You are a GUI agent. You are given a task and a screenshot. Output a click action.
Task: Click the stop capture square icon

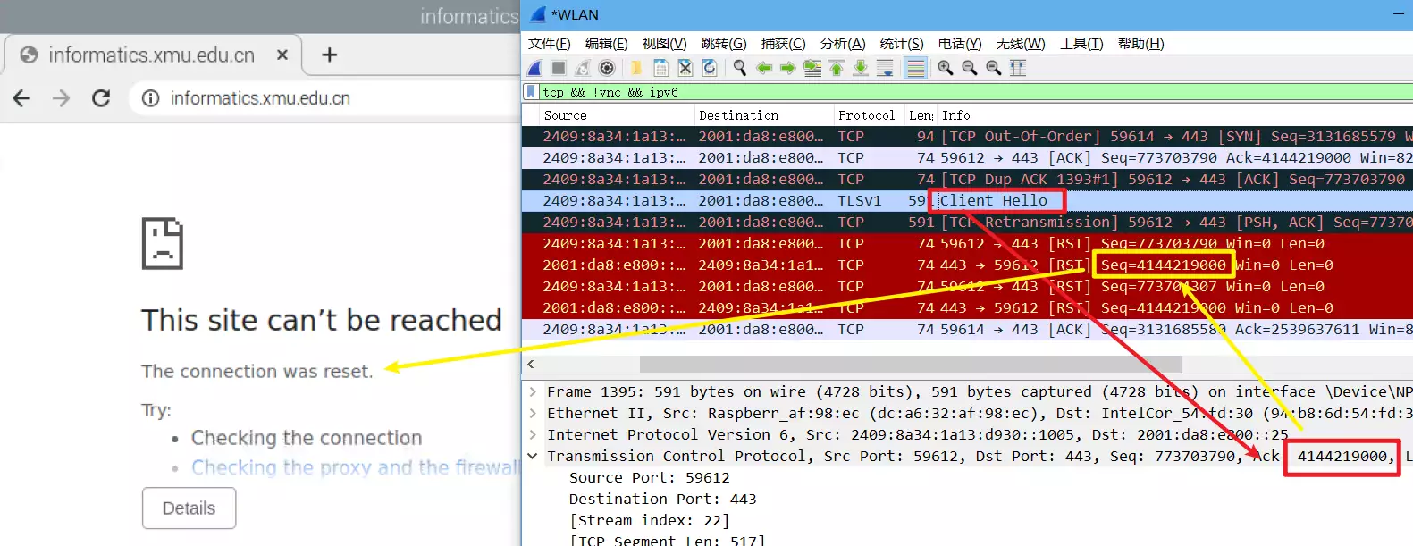point(559,68)
